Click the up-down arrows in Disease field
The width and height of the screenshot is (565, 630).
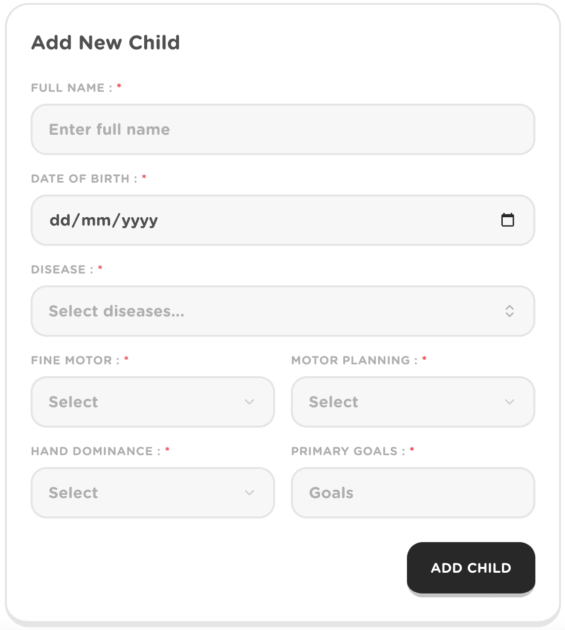point(509,311)
